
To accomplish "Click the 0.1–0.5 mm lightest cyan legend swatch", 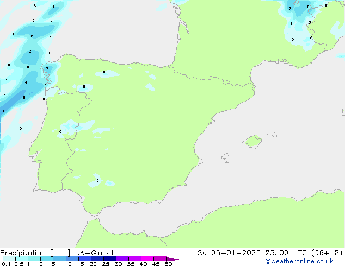I will [x=9, y=259].
